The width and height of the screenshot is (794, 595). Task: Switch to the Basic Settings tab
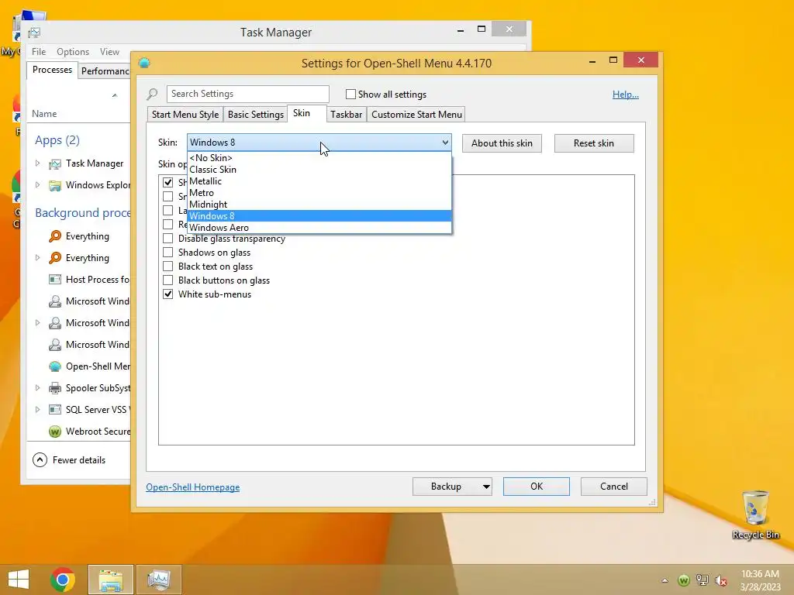point(256,115)
